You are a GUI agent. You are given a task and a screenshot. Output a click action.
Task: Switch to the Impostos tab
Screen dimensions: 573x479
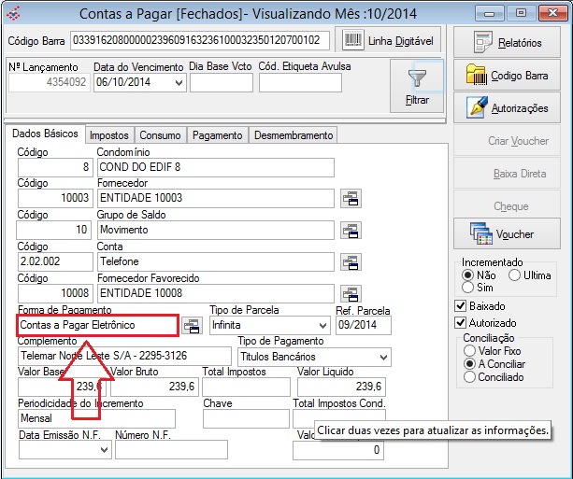110,135
